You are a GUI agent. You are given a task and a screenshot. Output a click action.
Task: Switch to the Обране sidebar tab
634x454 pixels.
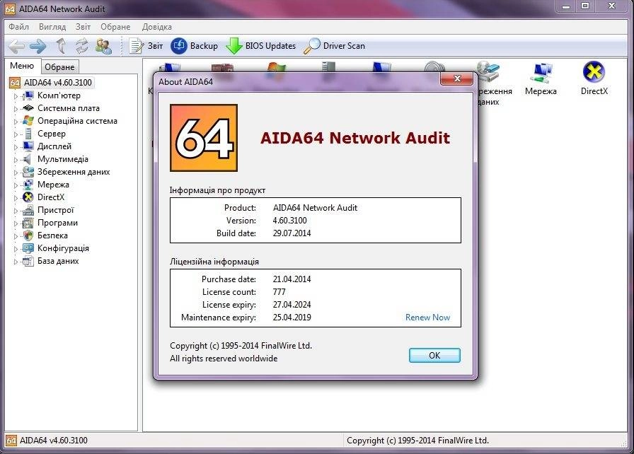click(x=59, y=67)
